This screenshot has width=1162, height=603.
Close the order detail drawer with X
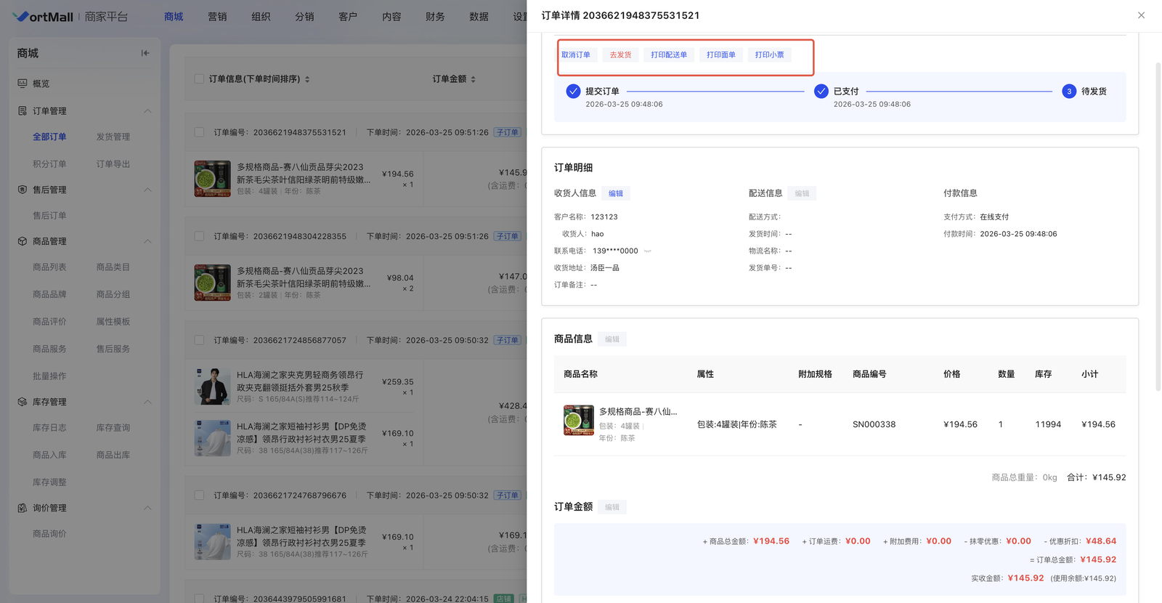pos(1141,15)
